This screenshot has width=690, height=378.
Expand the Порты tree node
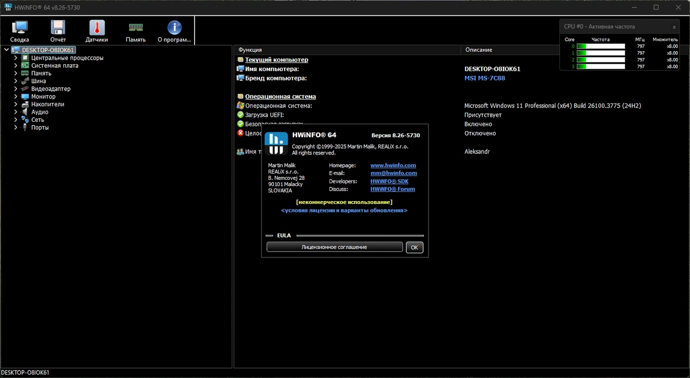tap(16, 128)
